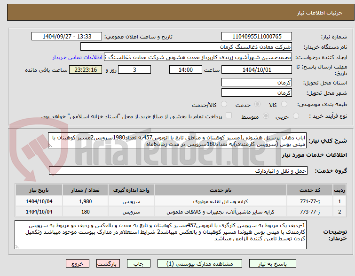355x276 pixels.
Task: Select the کالا radio button
Action: click(284, 104)
